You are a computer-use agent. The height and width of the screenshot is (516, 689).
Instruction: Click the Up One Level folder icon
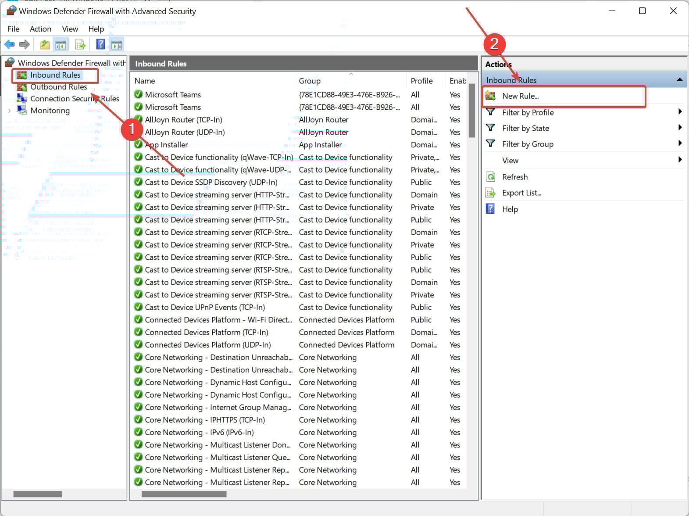(45, 44)
